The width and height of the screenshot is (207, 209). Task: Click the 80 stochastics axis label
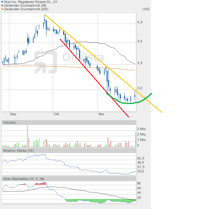139,183
